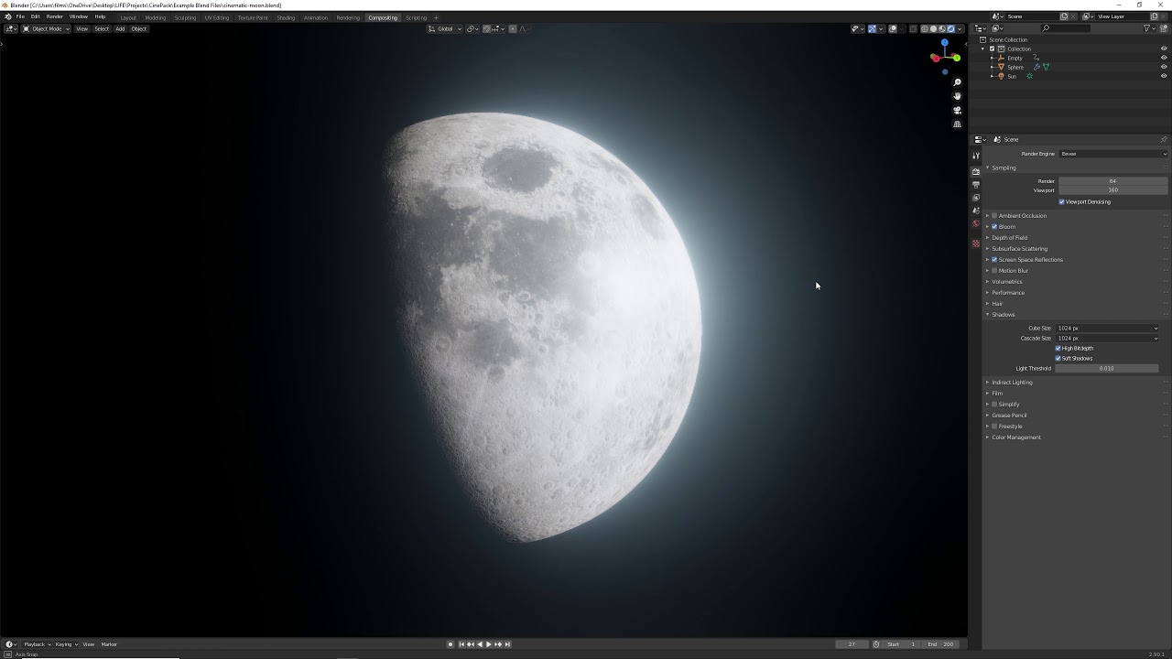
Task: Open the Object Mode dropdown
Action: (46, 28)
